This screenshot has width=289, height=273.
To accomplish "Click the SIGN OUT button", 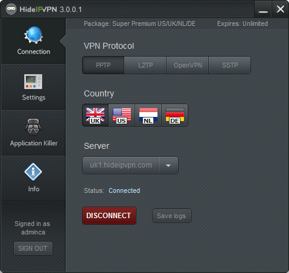I will (x=33, y=248).
